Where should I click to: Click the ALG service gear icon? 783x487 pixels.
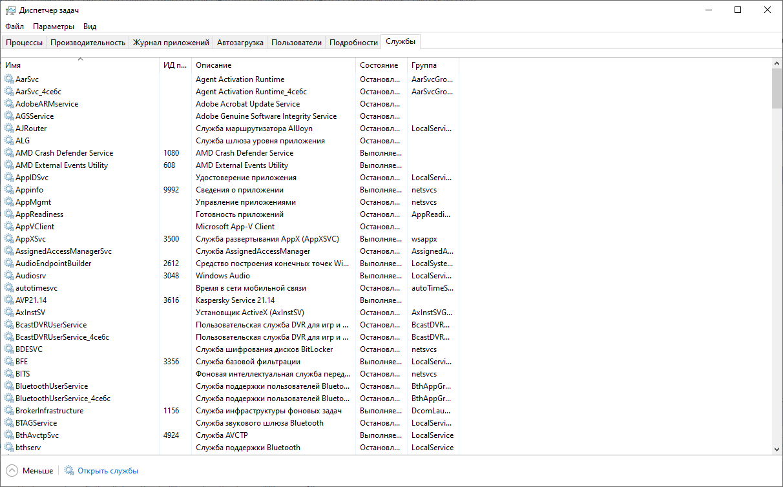[x=9, y=141]
